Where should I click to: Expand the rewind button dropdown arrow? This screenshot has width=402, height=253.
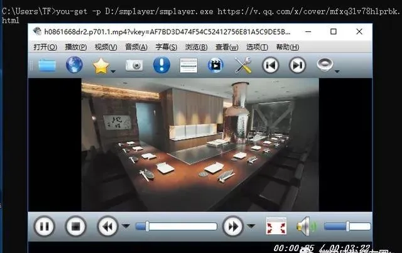[125, 227]
